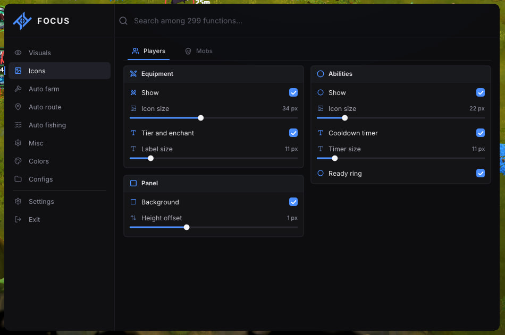Click the Abilities section header title
The image size is (505, 335).
tap(340, 74)
